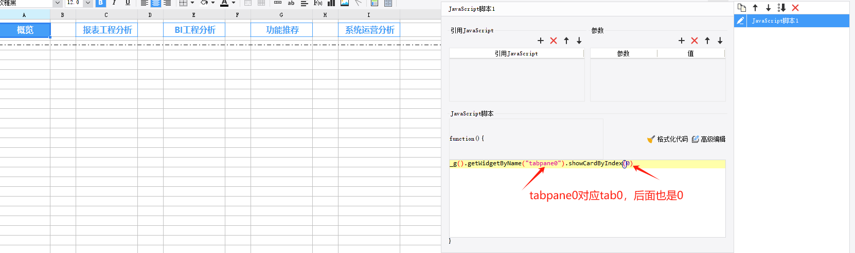
Task: Insert chart bar icon
Action: click(x=331, y=3)
